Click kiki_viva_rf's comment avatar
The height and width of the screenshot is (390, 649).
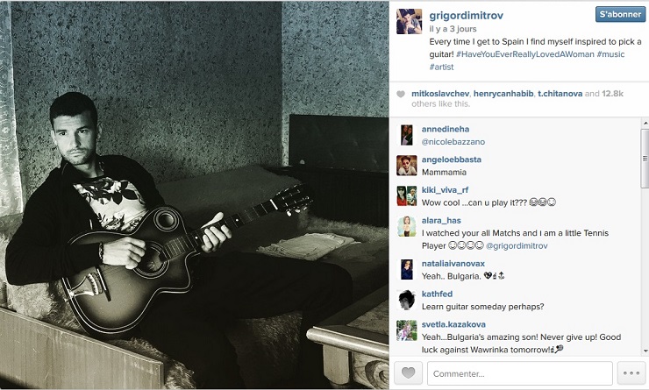tap(406, 196)
